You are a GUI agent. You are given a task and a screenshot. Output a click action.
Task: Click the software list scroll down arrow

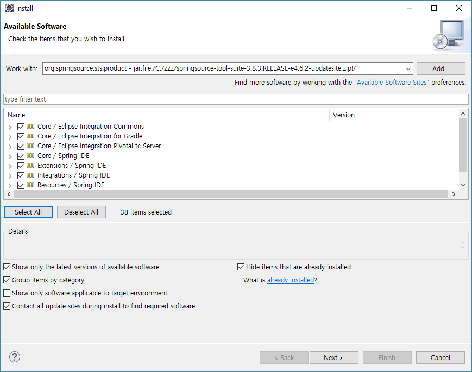pos(463,185)
